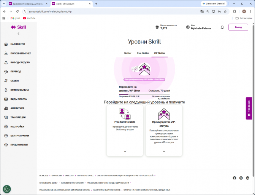Image resolution: width=255 pixels, height=195 pixels.
Task: Open Mykhailo Palamar account name
Action: point(201,28)
